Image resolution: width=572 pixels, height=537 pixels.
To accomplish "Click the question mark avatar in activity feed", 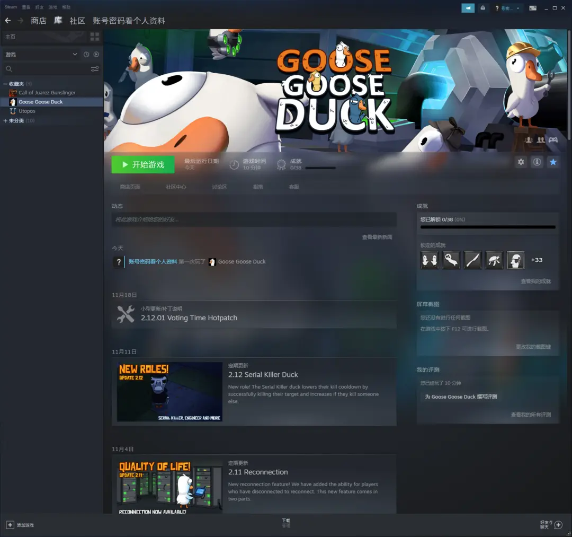I will (119, 262).
